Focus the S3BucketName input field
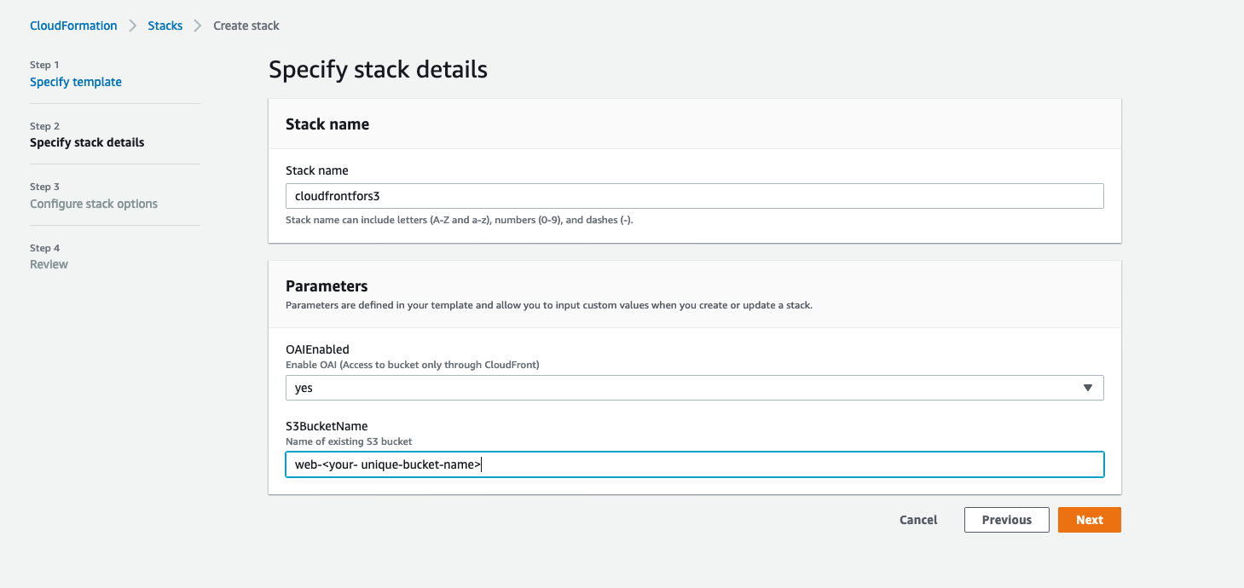 click(x=694, y=464)
